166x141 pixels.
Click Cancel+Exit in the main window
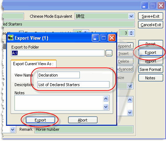pos(150,25)
